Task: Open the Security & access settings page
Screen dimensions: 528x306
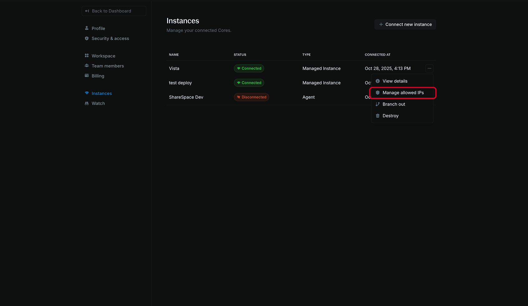Action: (x=110, y=38)
